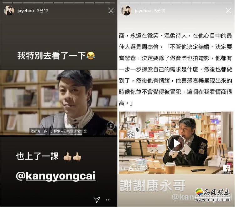Image resolution: width=235 pixels, height=207 pixels.
Task: Open jaychou username in right story
Action: point(143,11)
